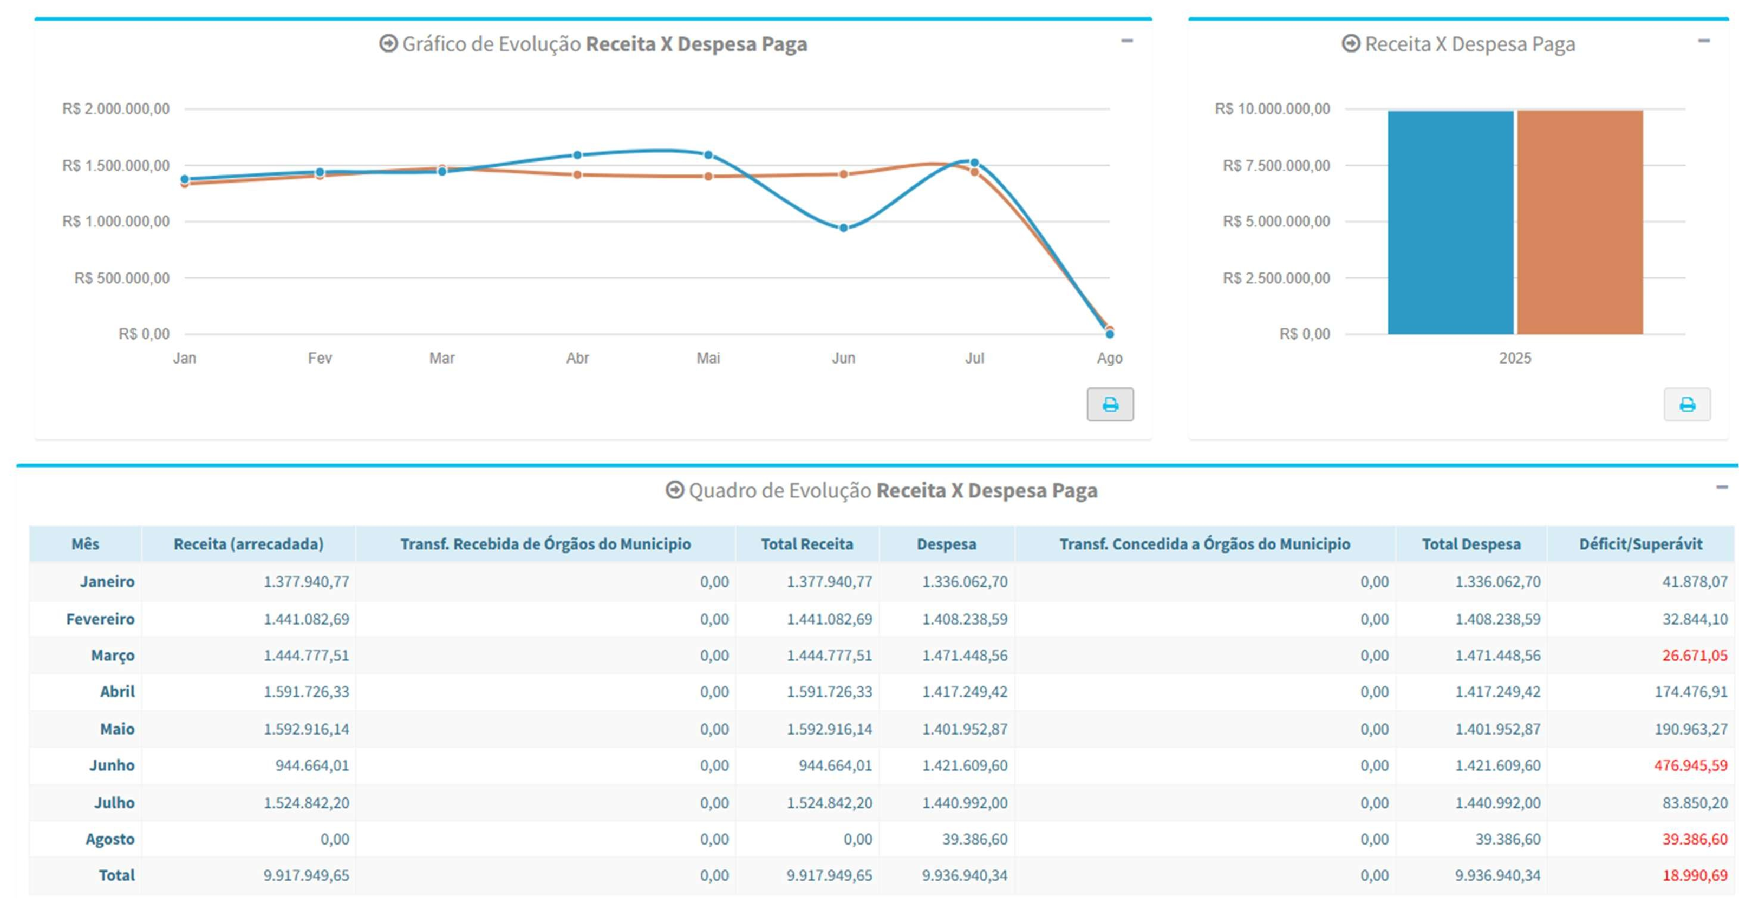Click the Déficit/Superávit column header
Screen dimensions: 1739x902
coord(1640,544)
